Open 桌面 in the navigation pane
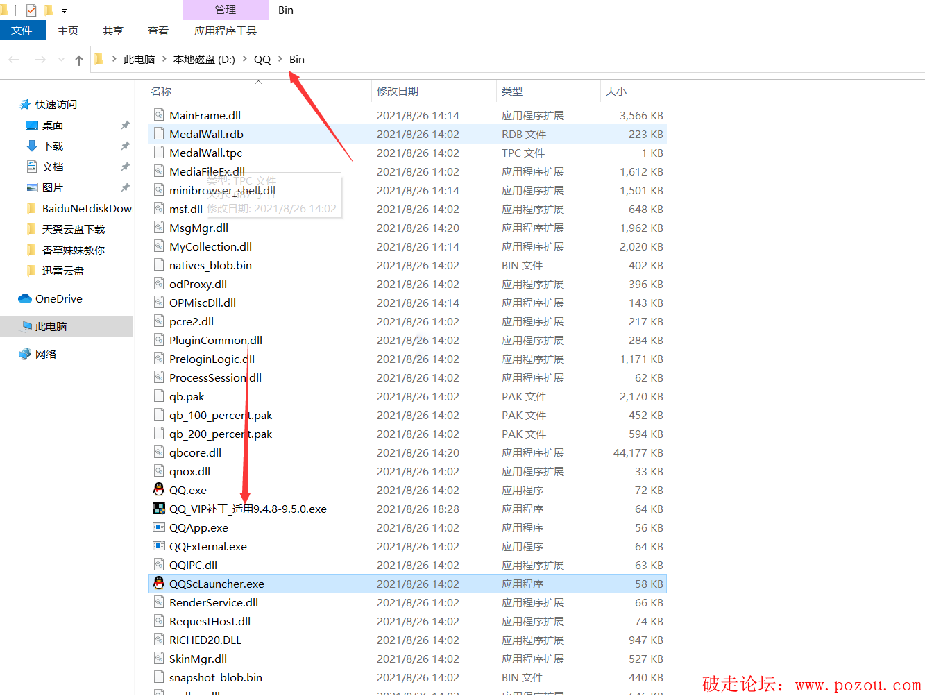Viewport: 925px width, 696px height. 53,126
